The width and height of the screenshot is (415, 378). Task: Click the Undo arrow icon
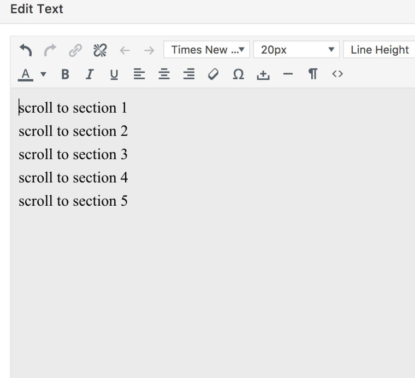point(25,50)
